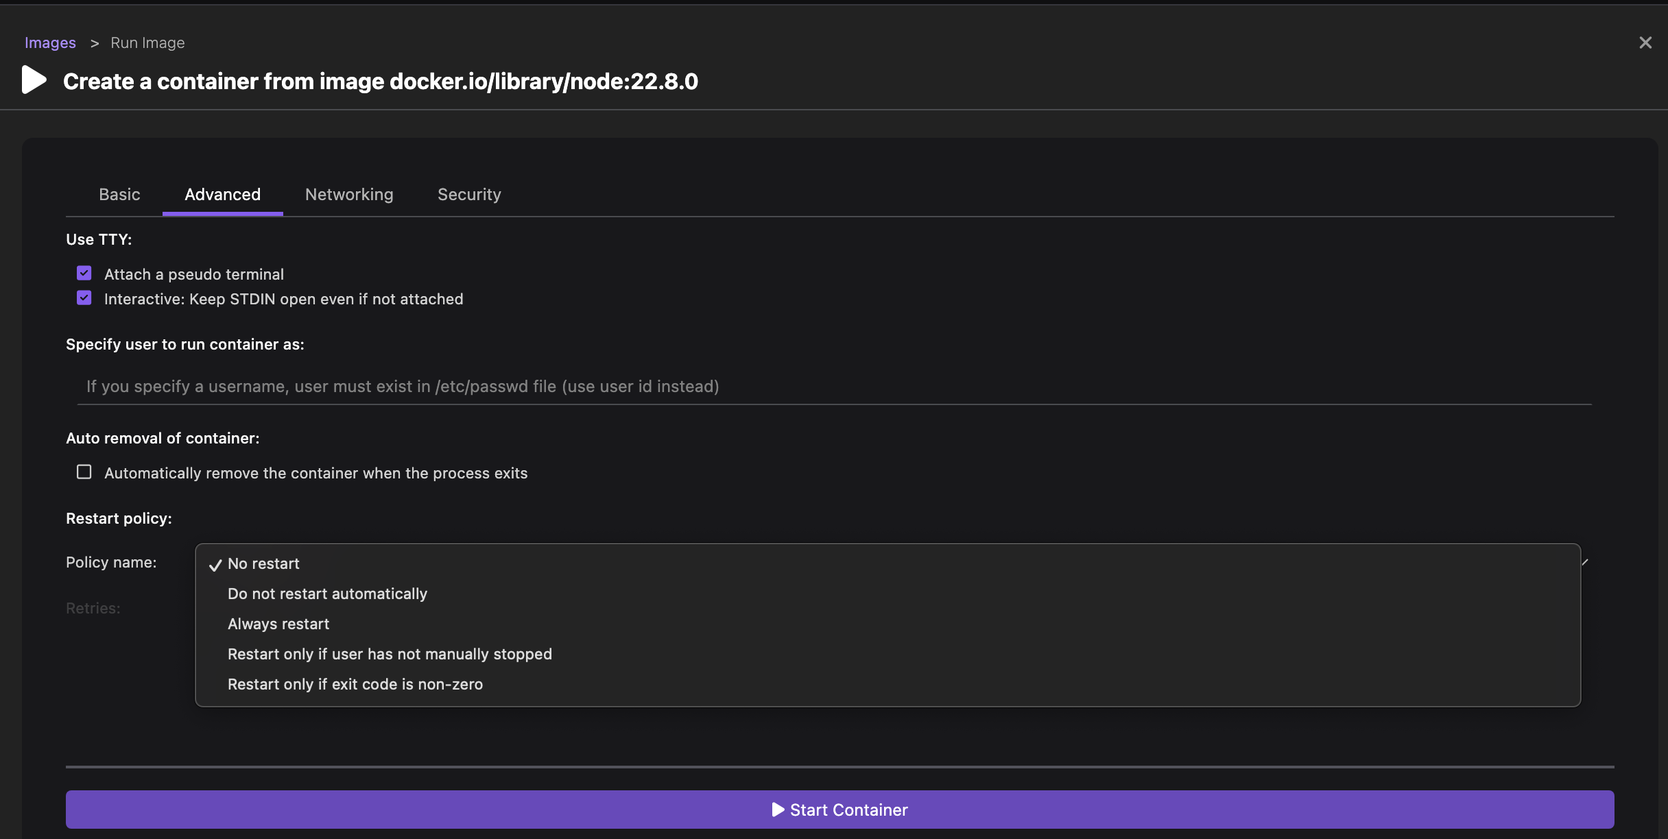Image resolution: width=1668 pixels, height=839 pixels.
Task: Switch to the Basic tab
Action: [x=119, y=195]
